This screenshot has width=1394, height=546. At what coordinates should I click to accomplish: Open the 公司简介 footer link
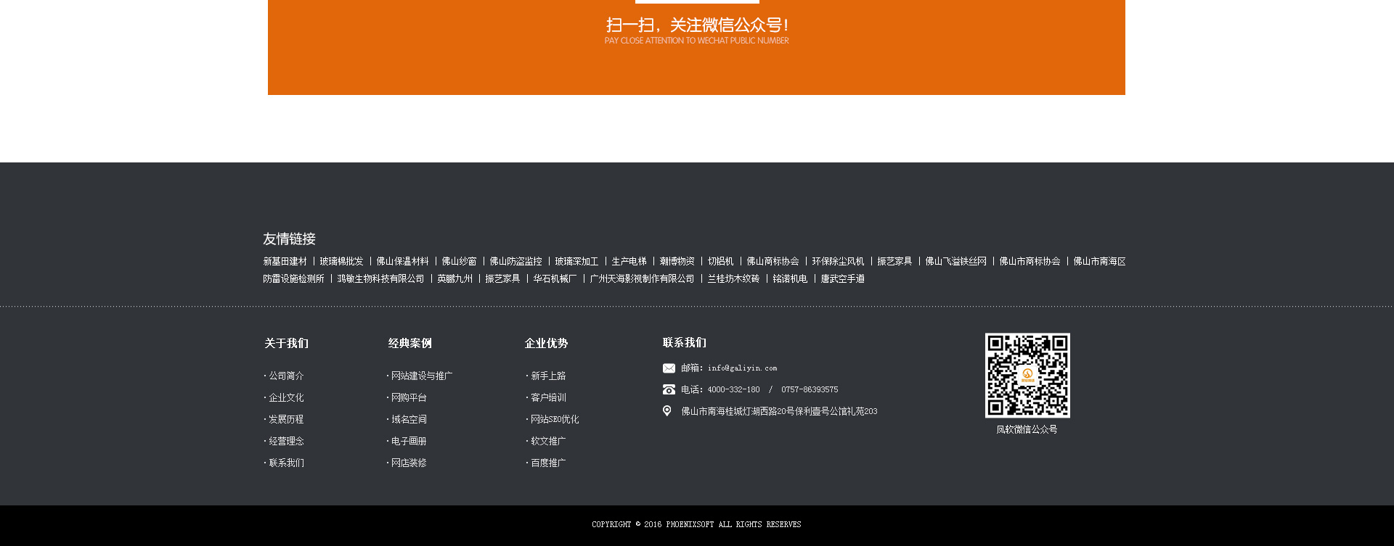[286, 376]
